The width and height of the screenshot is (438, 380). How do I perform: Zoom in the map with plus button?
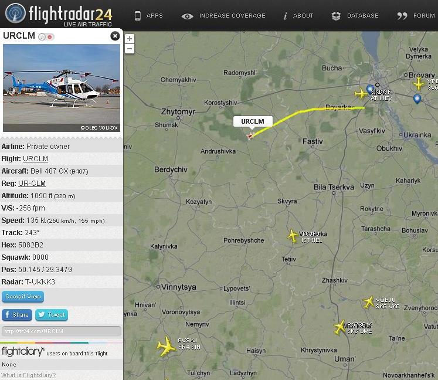click(x=130, y=39)
